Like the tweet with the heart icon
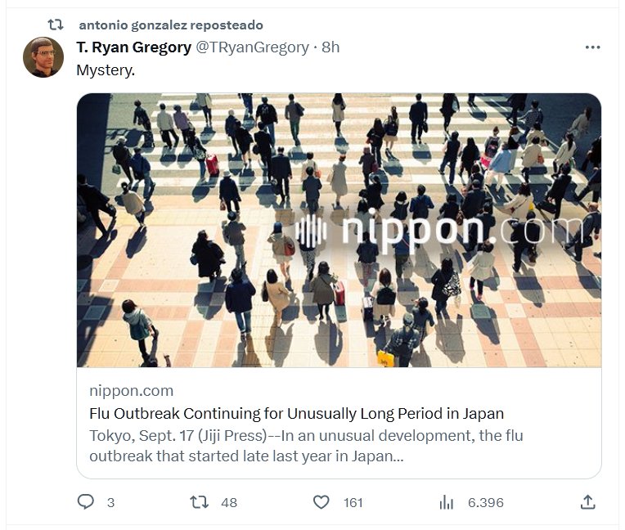This screenshot has height=530, width=625. 321,501
